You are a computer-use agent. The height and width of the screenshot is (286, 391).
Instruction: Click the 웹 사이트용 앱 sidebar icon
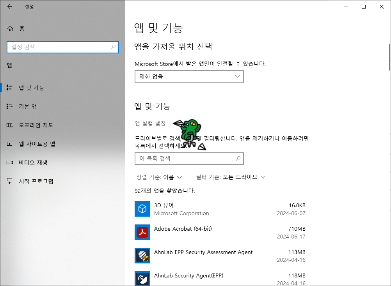(x=9, y=144)
